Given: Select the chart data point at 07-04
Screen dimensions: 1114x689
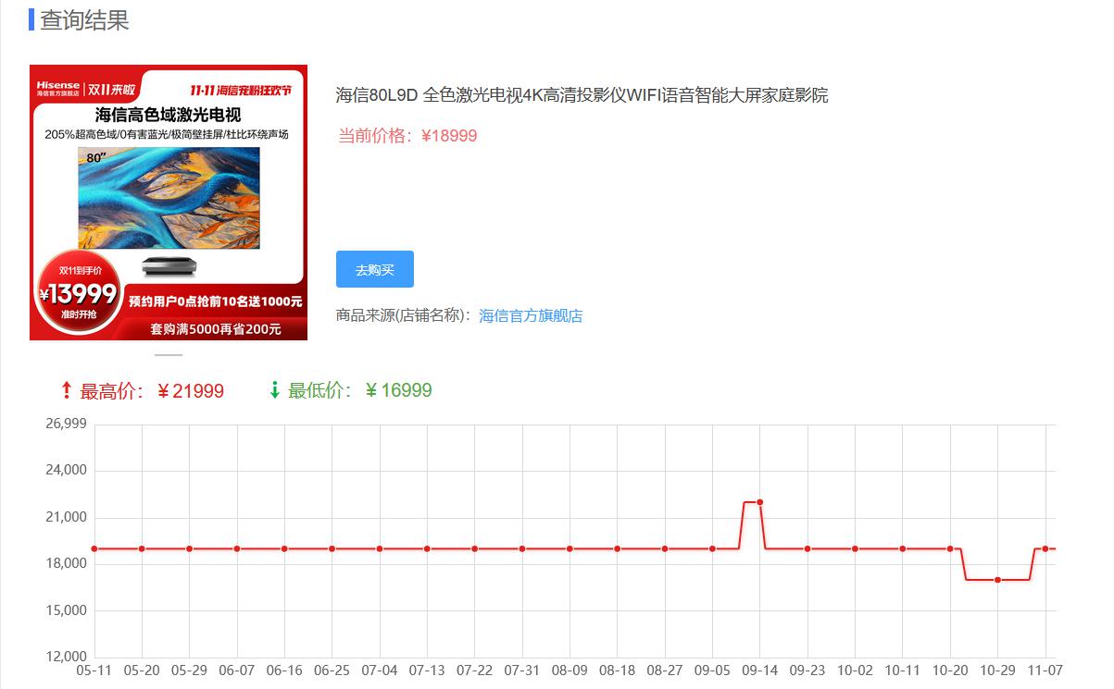Looking at the screenshot, I should coord(380,548).
